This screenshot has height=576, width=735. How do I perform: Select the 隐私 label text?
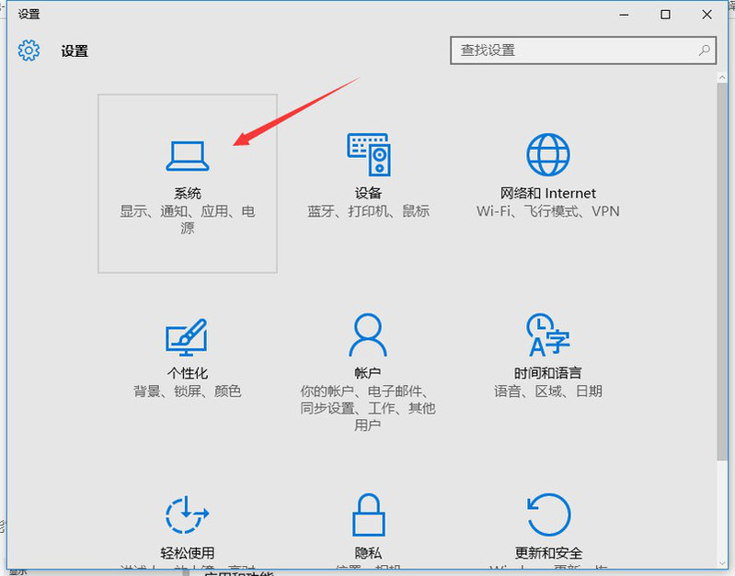(x=369, y=553)
